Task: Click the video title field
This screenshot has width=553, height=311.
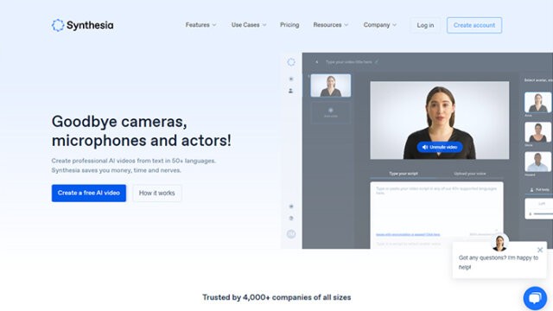Action: [x=348, y=62]
